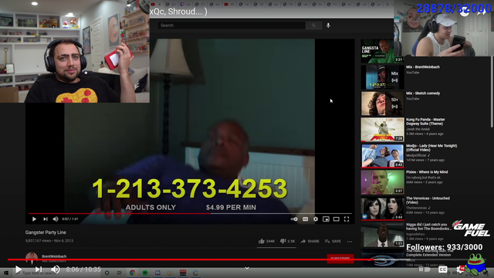Click next button in Gangster Party Line player
The height and width of the screenshot is (278, 494).
46,219
